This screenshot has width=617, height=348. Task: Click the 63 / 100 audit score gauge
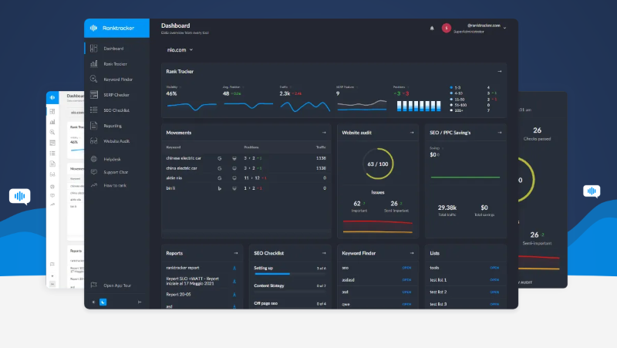[378, 164]
